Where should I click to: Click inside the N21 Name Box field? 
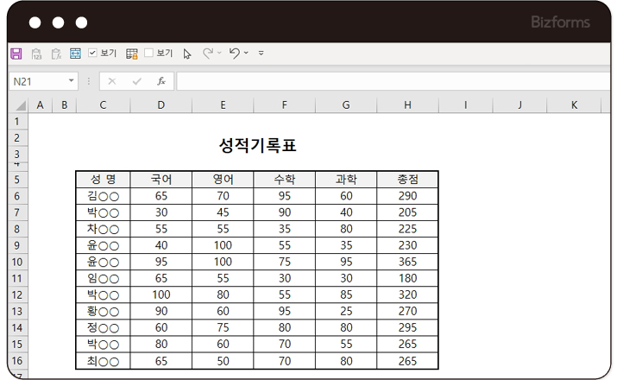point(38,81)
